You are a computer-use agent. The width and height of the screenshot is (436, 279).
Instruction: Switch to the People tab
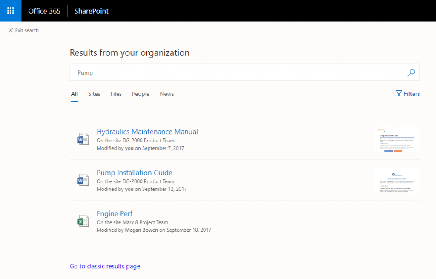(141, 94)
